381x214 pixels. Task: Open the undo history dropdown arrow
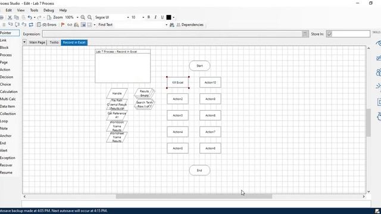pos(35,17)
